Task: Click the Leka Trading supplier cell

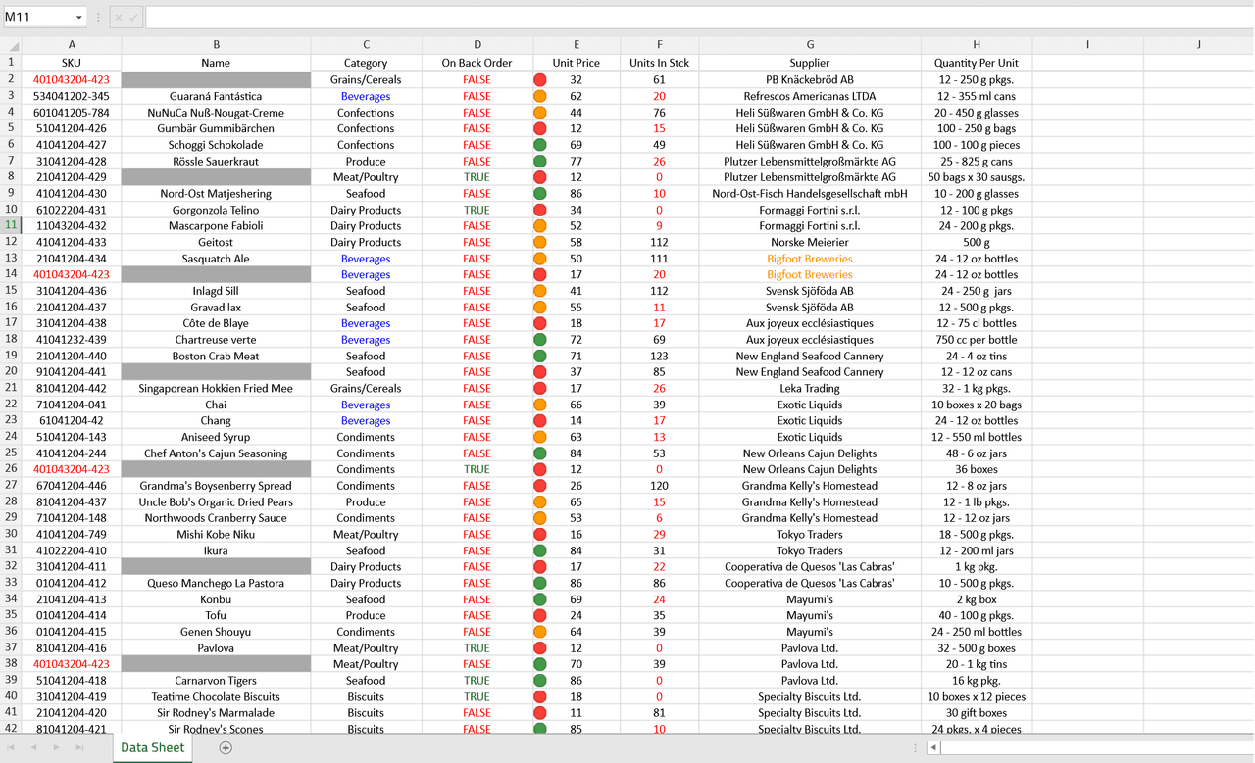Action: tap(810, 388)
